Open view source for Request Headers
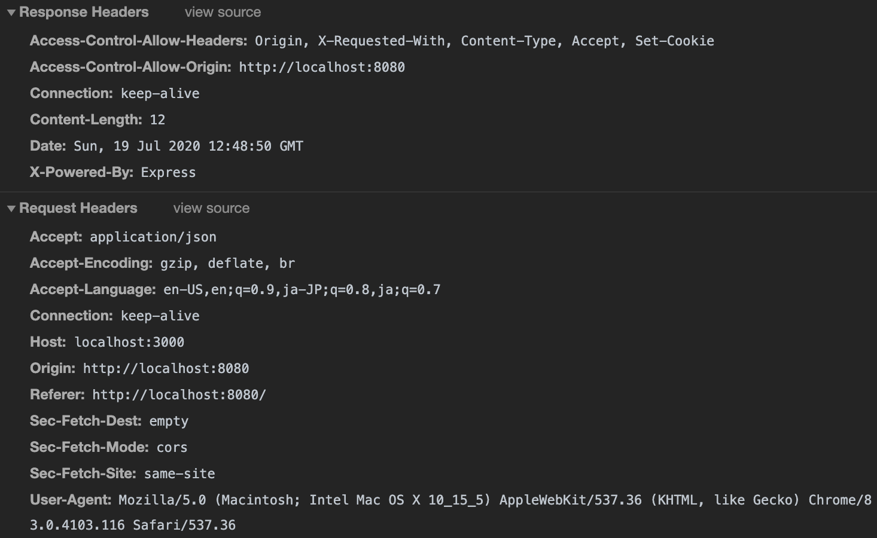This screenshot has width=877, height=538. tap(211, 208)
